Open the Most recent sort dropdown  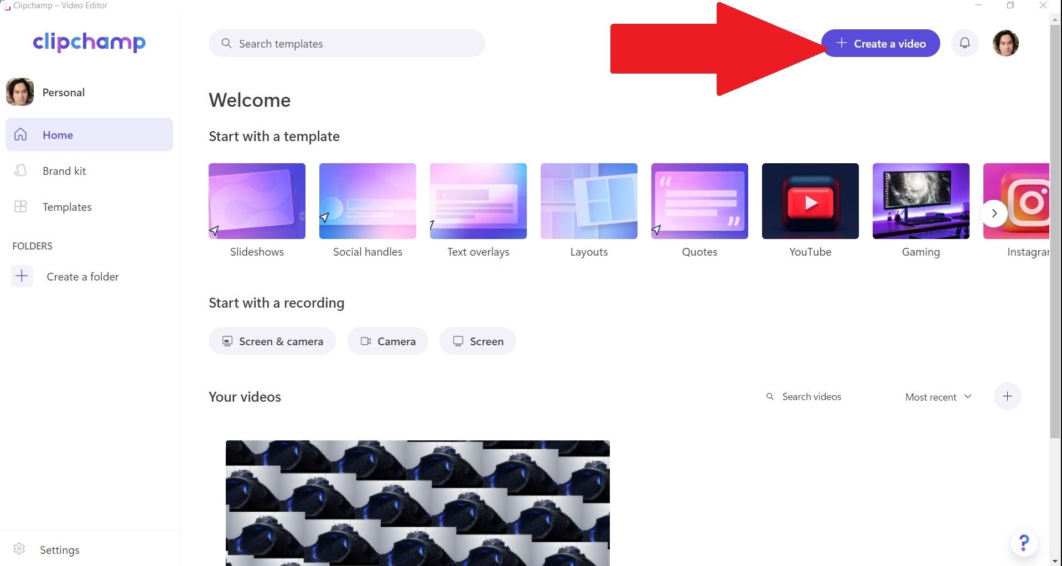(x=937, y=397)
